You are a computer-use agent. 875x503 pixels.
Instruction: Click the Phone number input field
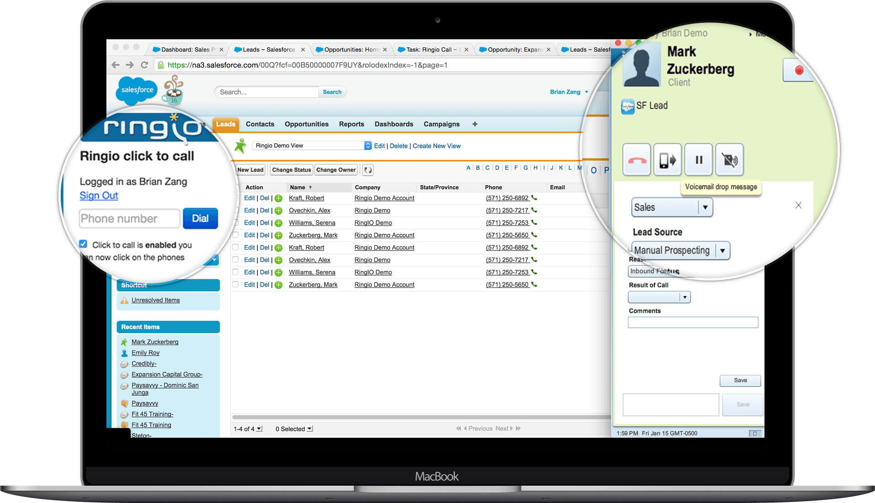pyautogui.click(x=130, y=219)
